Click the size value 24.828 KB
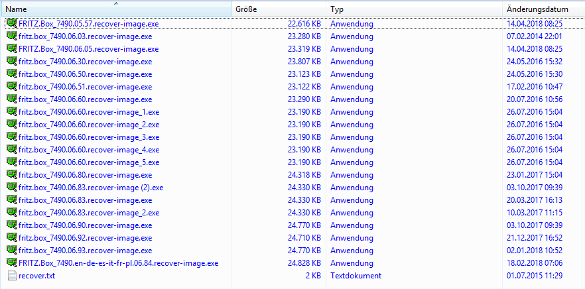585x289 pixels. (304, 263)
